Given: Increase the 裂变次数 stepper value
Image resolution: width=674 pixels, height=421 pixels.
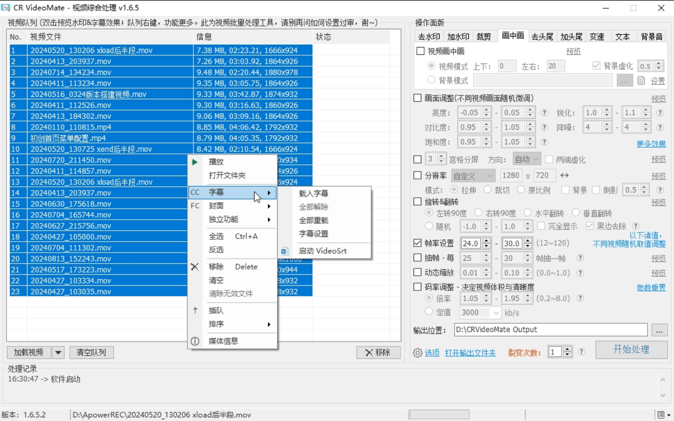Looking at the screenshot, I should click(x=567, y=349).
